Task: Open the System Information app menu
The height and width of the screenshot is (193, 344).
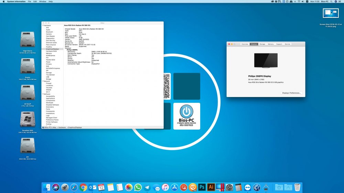Action: pyautogui.click(x=16, y=1)
